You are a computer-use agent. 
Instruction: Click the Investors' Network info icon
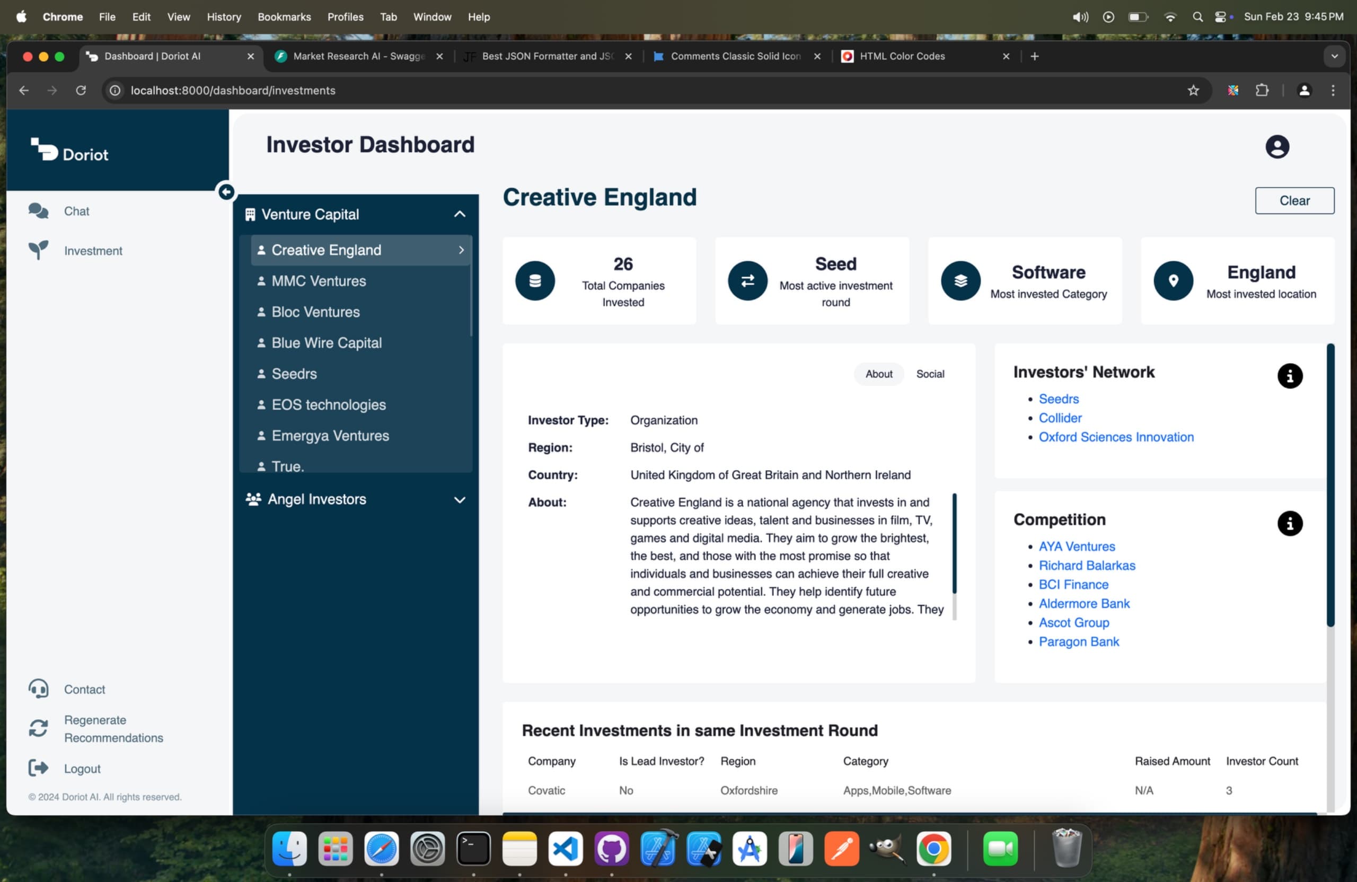click(x=1290, y=376)
